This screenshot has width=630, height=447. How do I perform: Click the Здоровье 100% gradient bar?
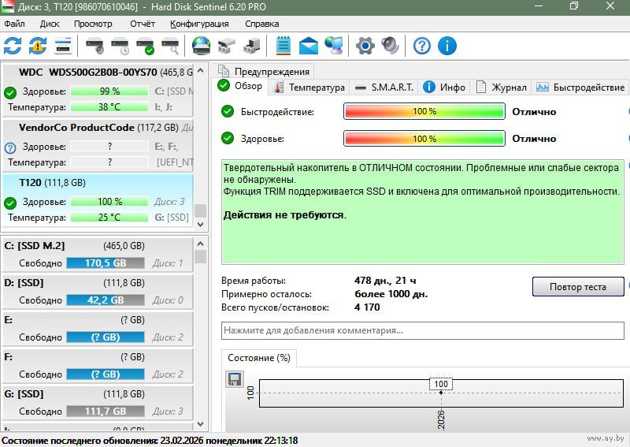(424, 139)
